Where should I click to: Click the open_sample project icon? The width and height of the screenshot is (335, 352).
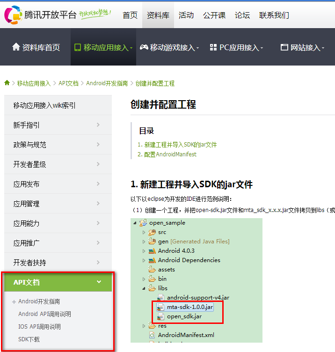(143, 223)
